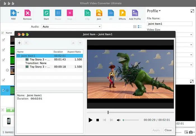Click the Join toolbar icon
196x136 pixels.
pyautogui.click(x=99, y=13)
